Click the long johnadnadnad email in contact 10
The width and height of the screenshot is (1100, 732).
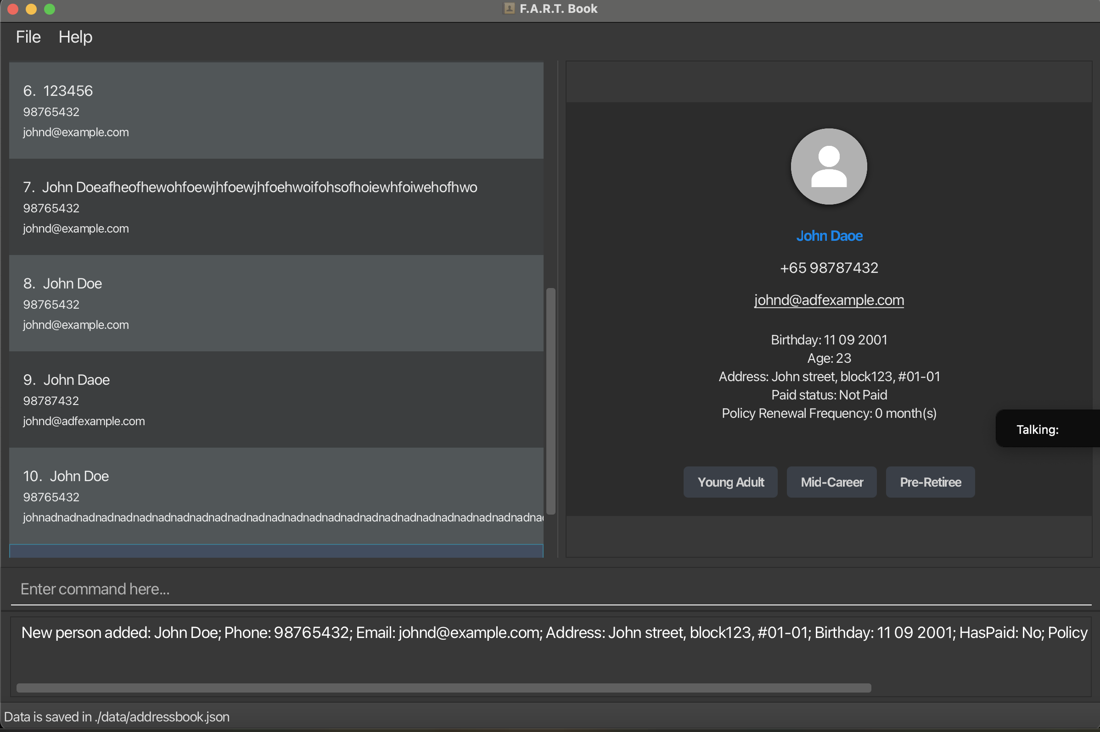pyautogui.click(x=283, y=517)
